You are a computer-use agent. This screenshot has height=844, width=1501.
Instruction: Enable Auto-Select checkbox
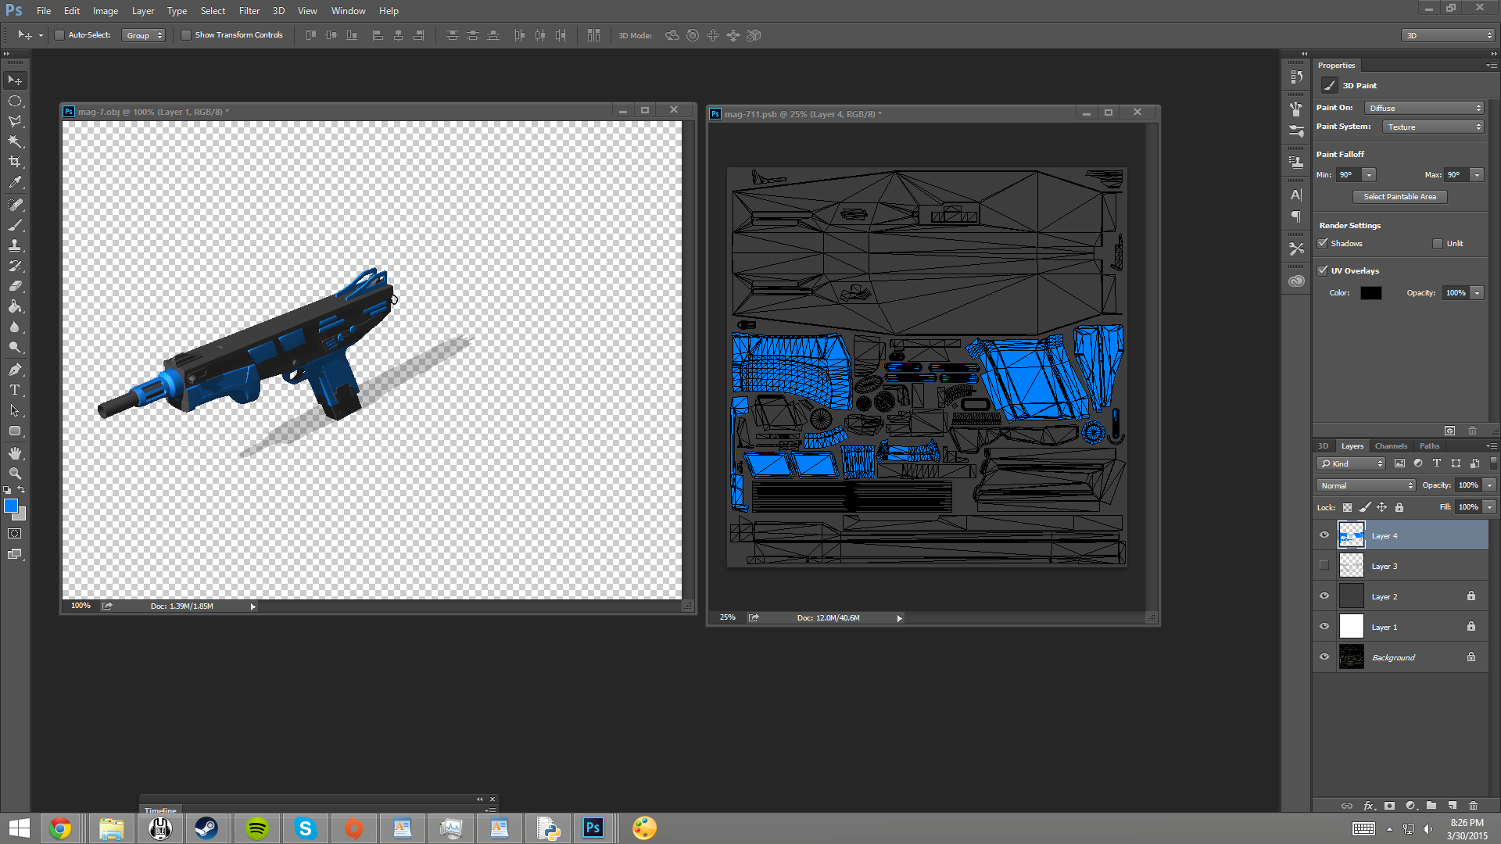(x=59, y=35)
